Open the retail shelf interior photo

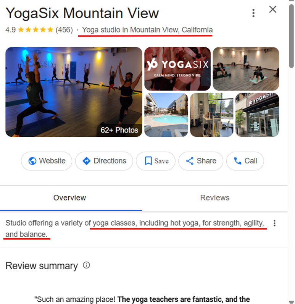(x=212, y=115)
